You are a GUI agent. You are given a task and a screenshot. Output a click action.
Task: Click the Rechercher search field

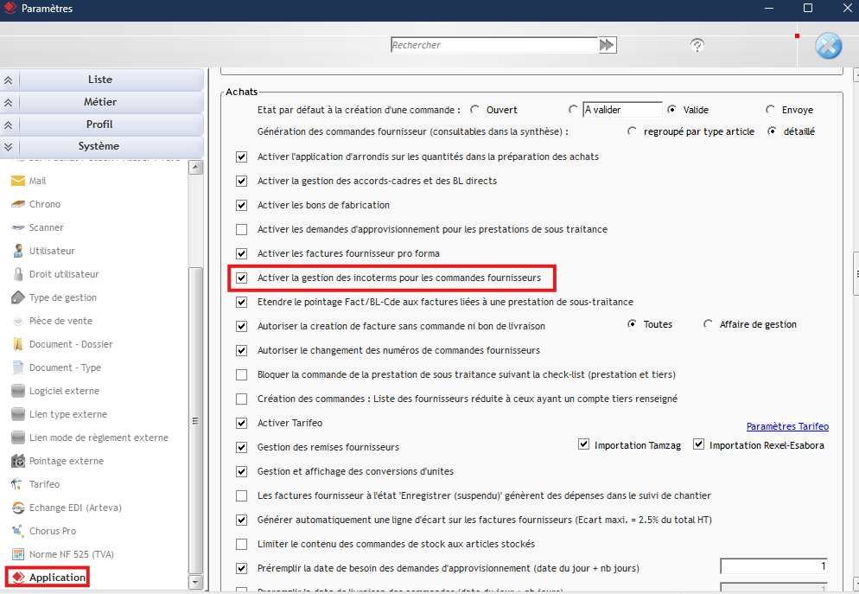coord(493,45)
